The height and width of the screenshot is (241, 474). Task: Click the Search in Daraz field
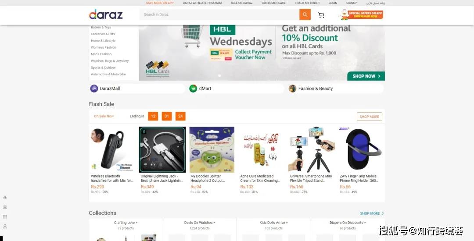click(x=219, y=14)
